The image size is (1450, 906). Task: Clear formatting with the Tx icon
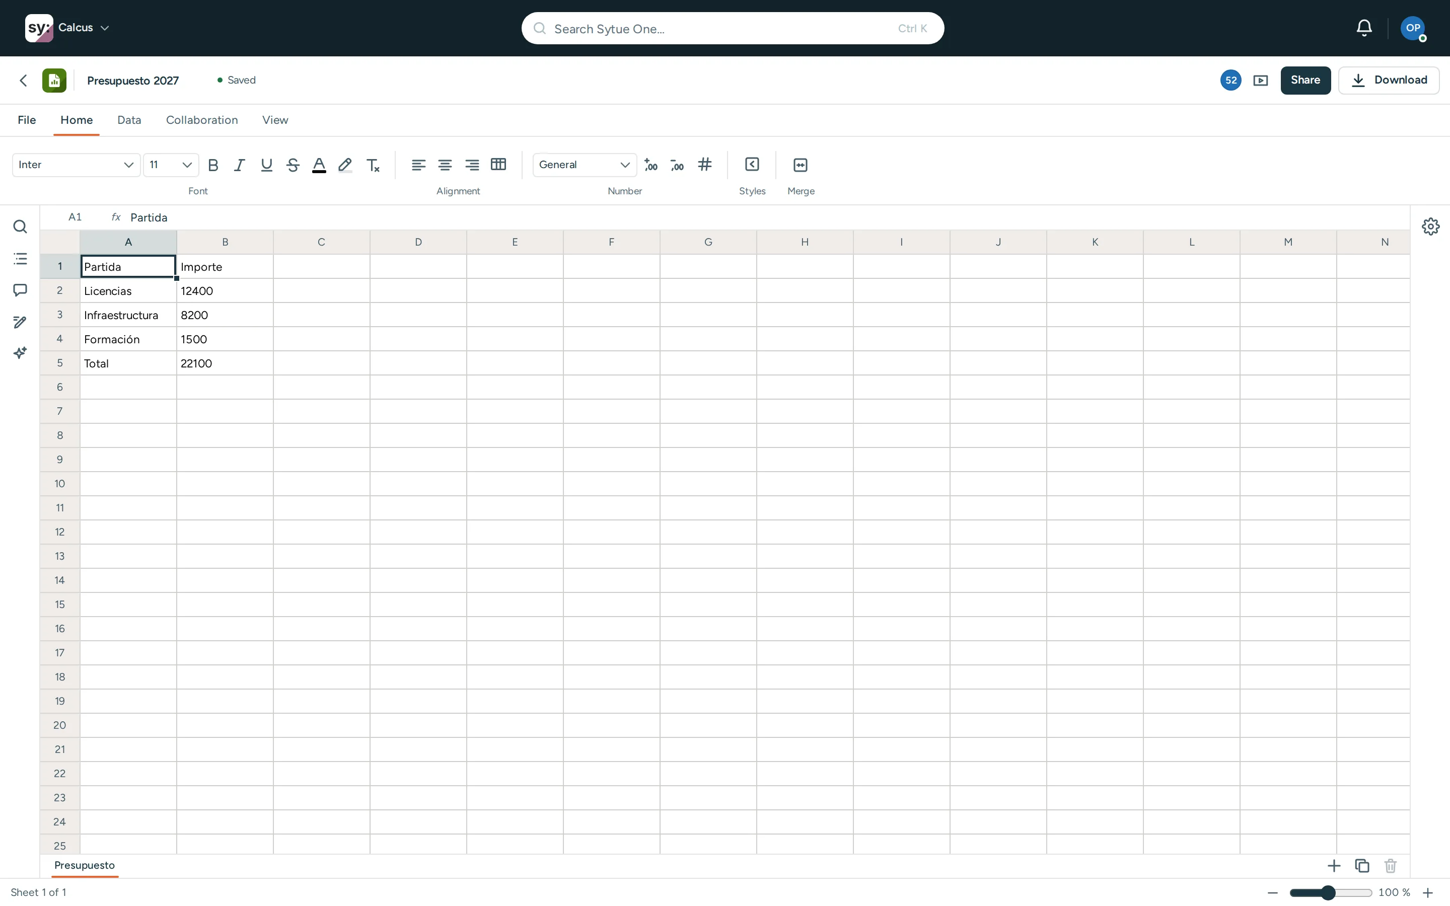tap(373, 165)
